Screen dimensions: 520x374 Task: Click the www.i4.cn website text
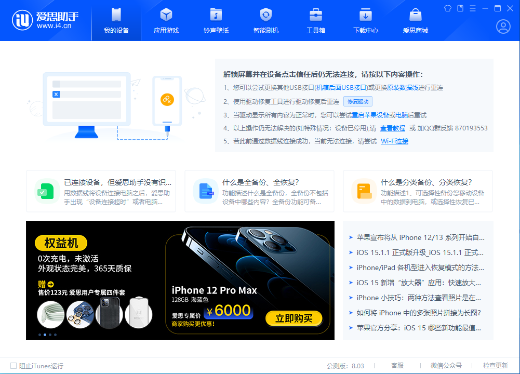pos(54,26)
